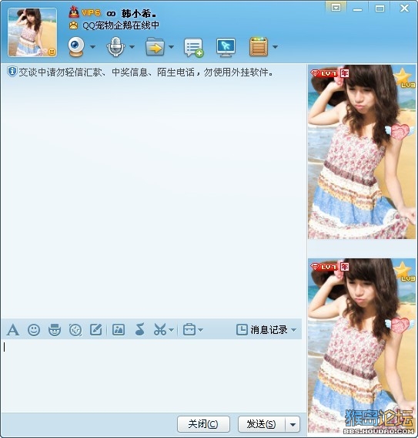Send the message with 发送(S)
Screen dimensions: 418x438
click(261, 424)
